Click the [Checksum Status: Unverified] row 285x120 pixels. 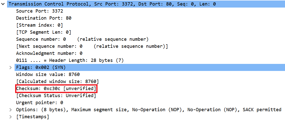pyautogui.click(x=56, y=96)
